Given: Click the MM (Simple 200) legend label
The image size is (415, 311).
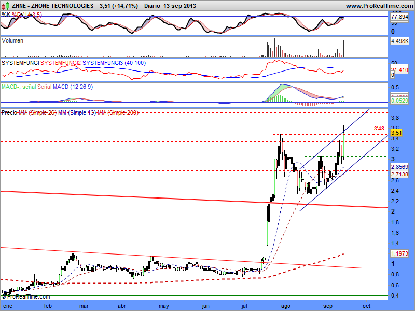Looking at the screenshot, I should [118, 112].
